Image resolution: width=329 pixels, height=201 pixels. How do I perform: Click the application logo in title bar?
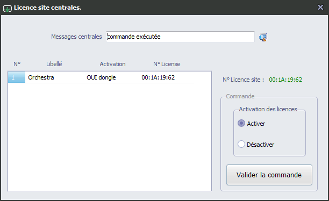(8, 8)
